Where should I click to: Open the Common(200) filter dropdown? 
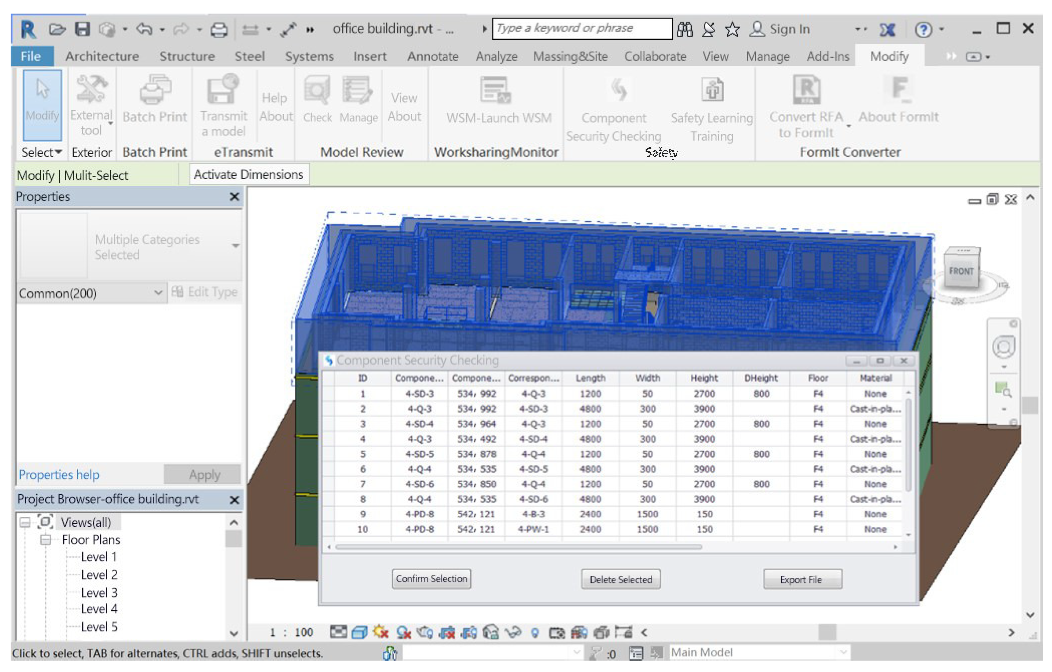[x=158, y=293]
